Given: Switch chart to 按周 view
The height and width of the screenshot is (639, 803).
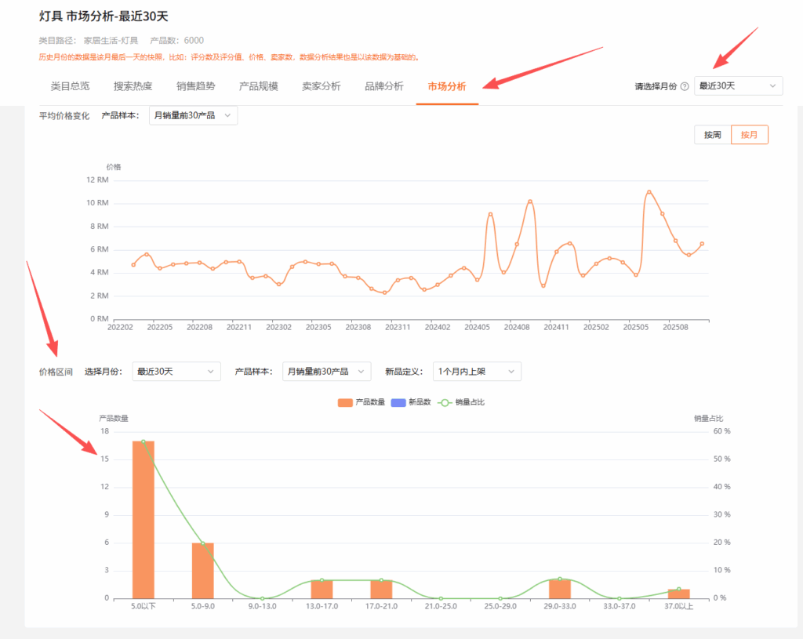Looking at the screenshot, I should click(712, 135).
